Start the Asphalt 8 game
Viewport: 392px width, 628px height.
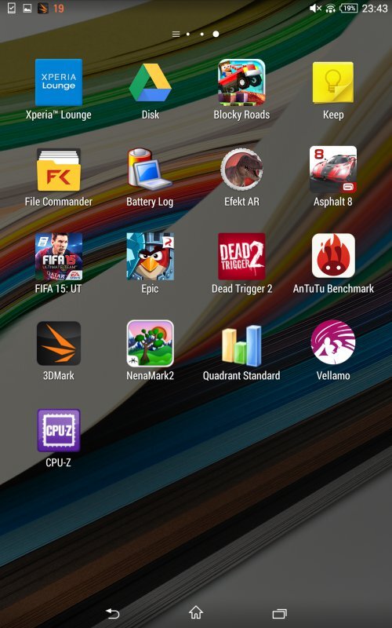click(x=333, y=170)
